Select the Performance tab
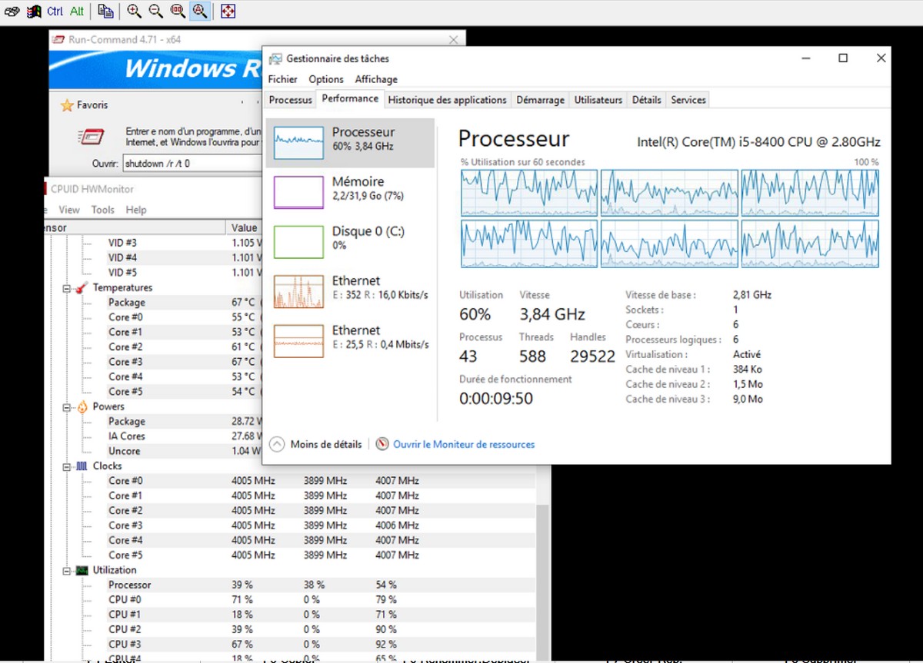 pos(350,98)
